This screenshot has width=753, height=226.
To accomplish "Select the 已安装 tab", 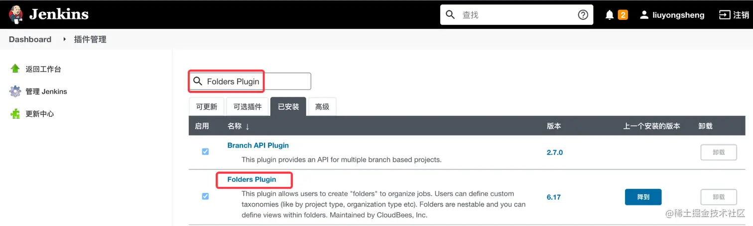I will click(x=288, y=106).
